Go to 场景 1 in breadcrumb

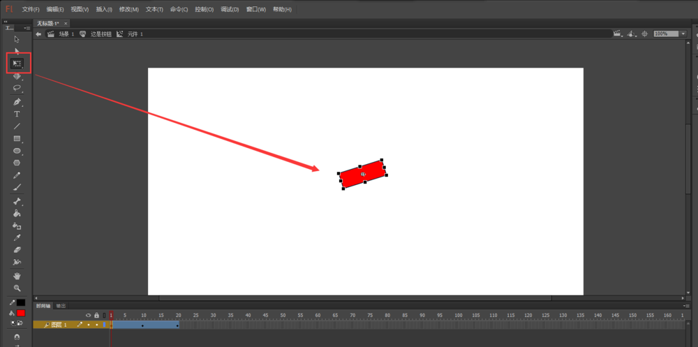[x=66, y=34]
